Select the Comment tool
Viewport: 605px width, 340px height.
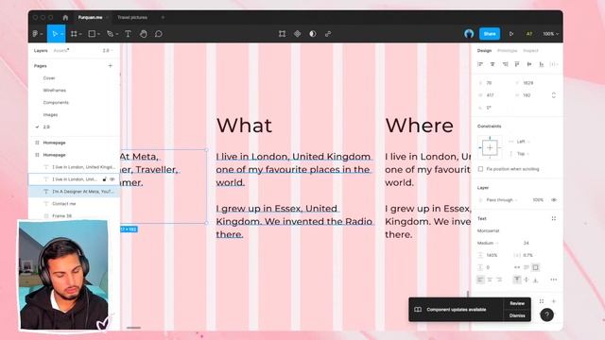click(x=159, y=34)
